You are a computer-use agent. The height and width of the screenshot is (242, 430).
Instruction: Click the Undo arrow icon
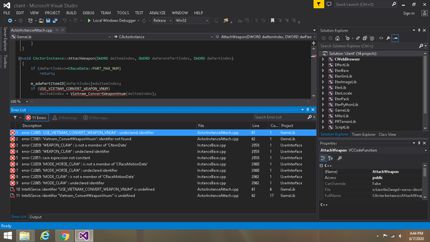pyautogui.click(x=64, y=21)
